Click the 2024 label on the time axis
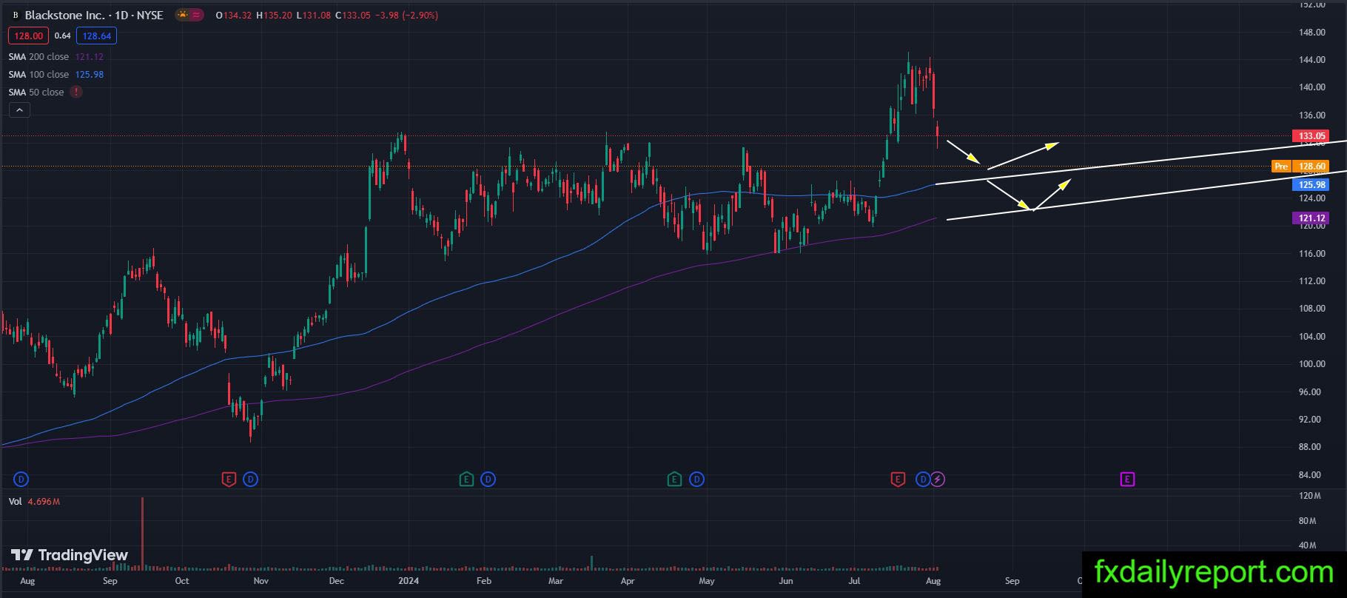This screenshot has height=598, width=1347. tap(409, 581)
